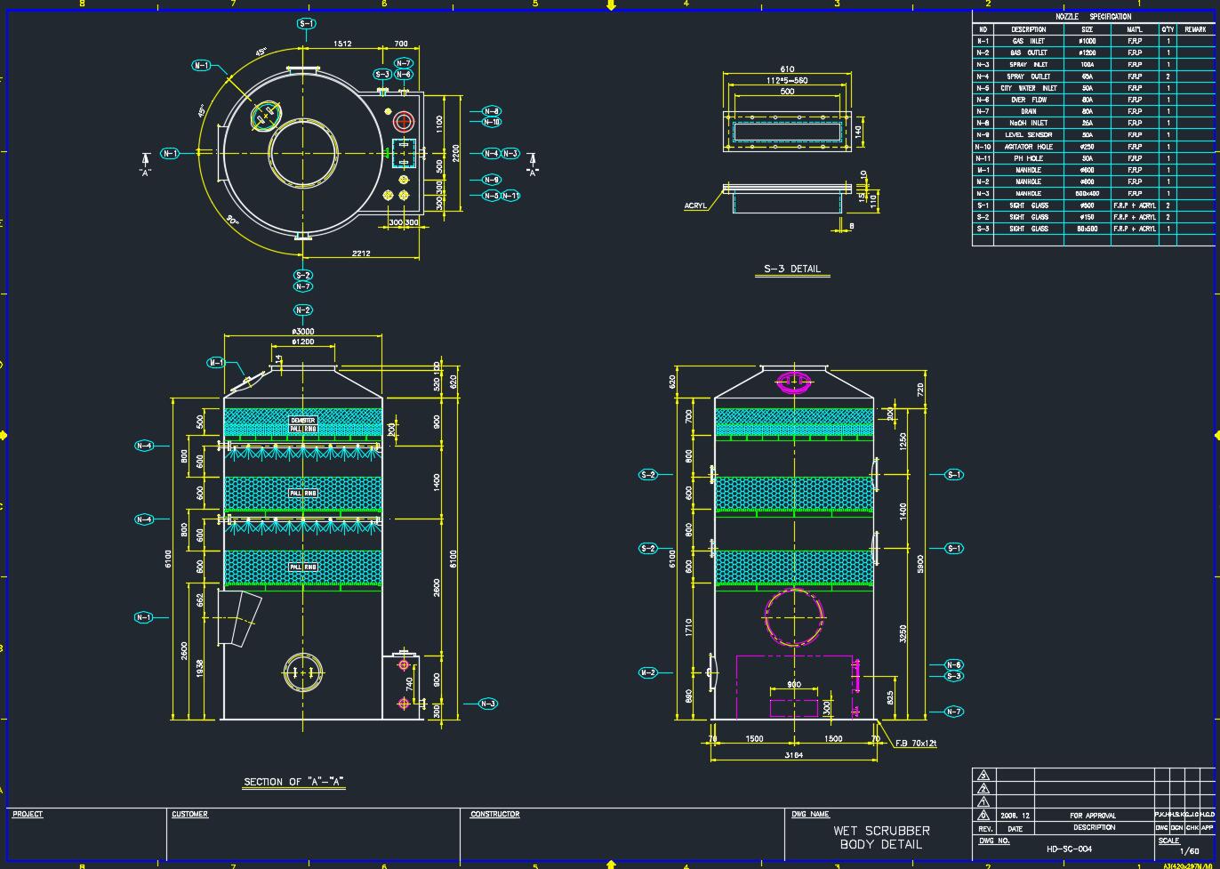The height and width of the screenshot is (869, 1220).
Task: Click the N-2 callout bubble above section view
Action: pyautogui.click(x=303, y=310)
